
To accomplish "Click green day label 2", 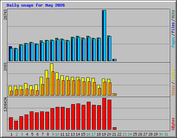I will pos(17,134).
